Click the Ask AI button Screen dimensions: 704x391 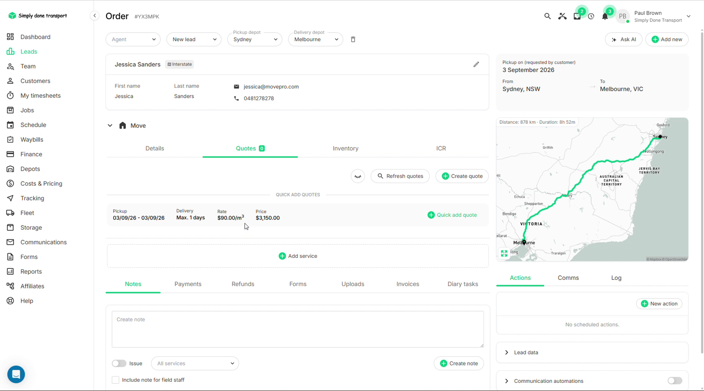point(624,40)
